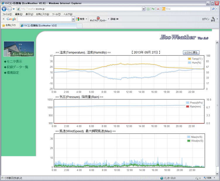The height and width of the screenshot is (181, 220).
Task: Click the Stop loading X icon
Action: click(x=158, y=9)
